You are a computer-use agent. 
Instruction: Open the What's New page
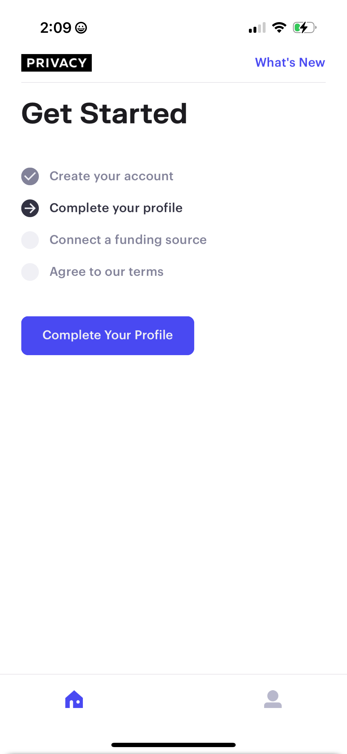[290, 62]
